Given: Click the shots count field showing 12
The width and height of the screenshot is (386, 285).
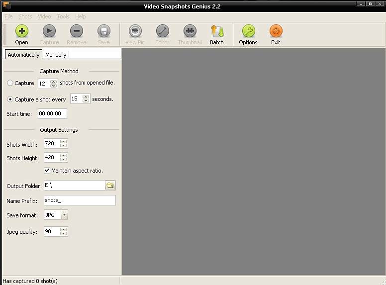Looking at the screenshot, I should (x=44, y=84).
